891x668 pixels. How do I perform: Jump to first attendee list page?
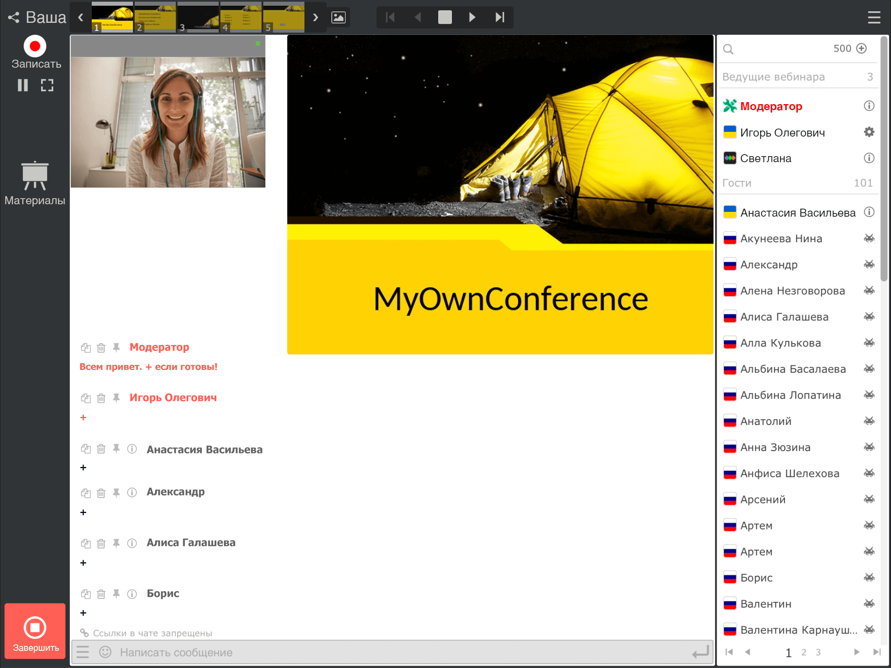coord(729,652)
